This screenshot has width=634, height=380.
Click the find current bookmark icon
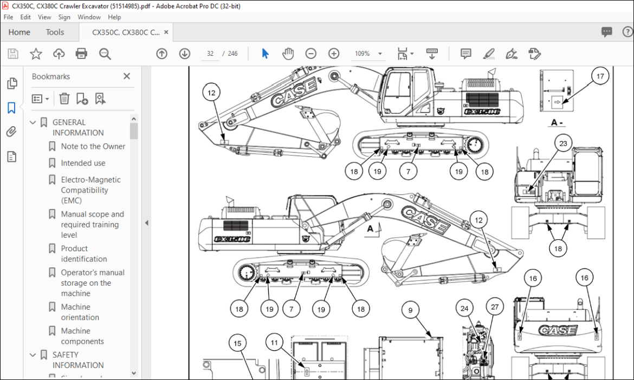click(100, 99)
